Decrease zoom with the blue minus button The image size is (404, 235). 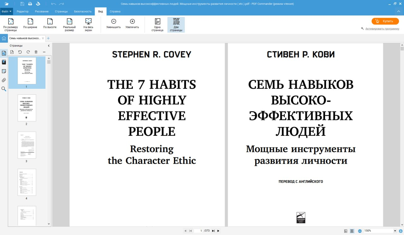tap(360, 231)
